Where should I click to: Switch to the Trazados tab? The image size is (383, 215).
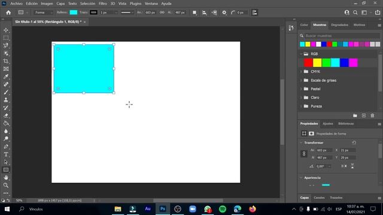(x=336, y=198)
